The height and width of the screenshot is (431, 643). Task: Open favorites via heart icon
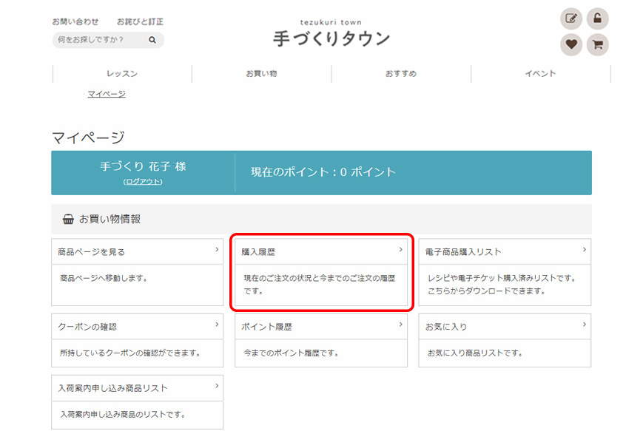tap(571, 44)
